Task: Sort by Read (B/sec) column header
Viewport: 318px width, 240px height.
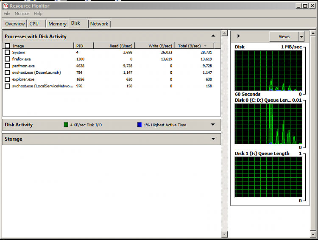Action: (114, 46)
